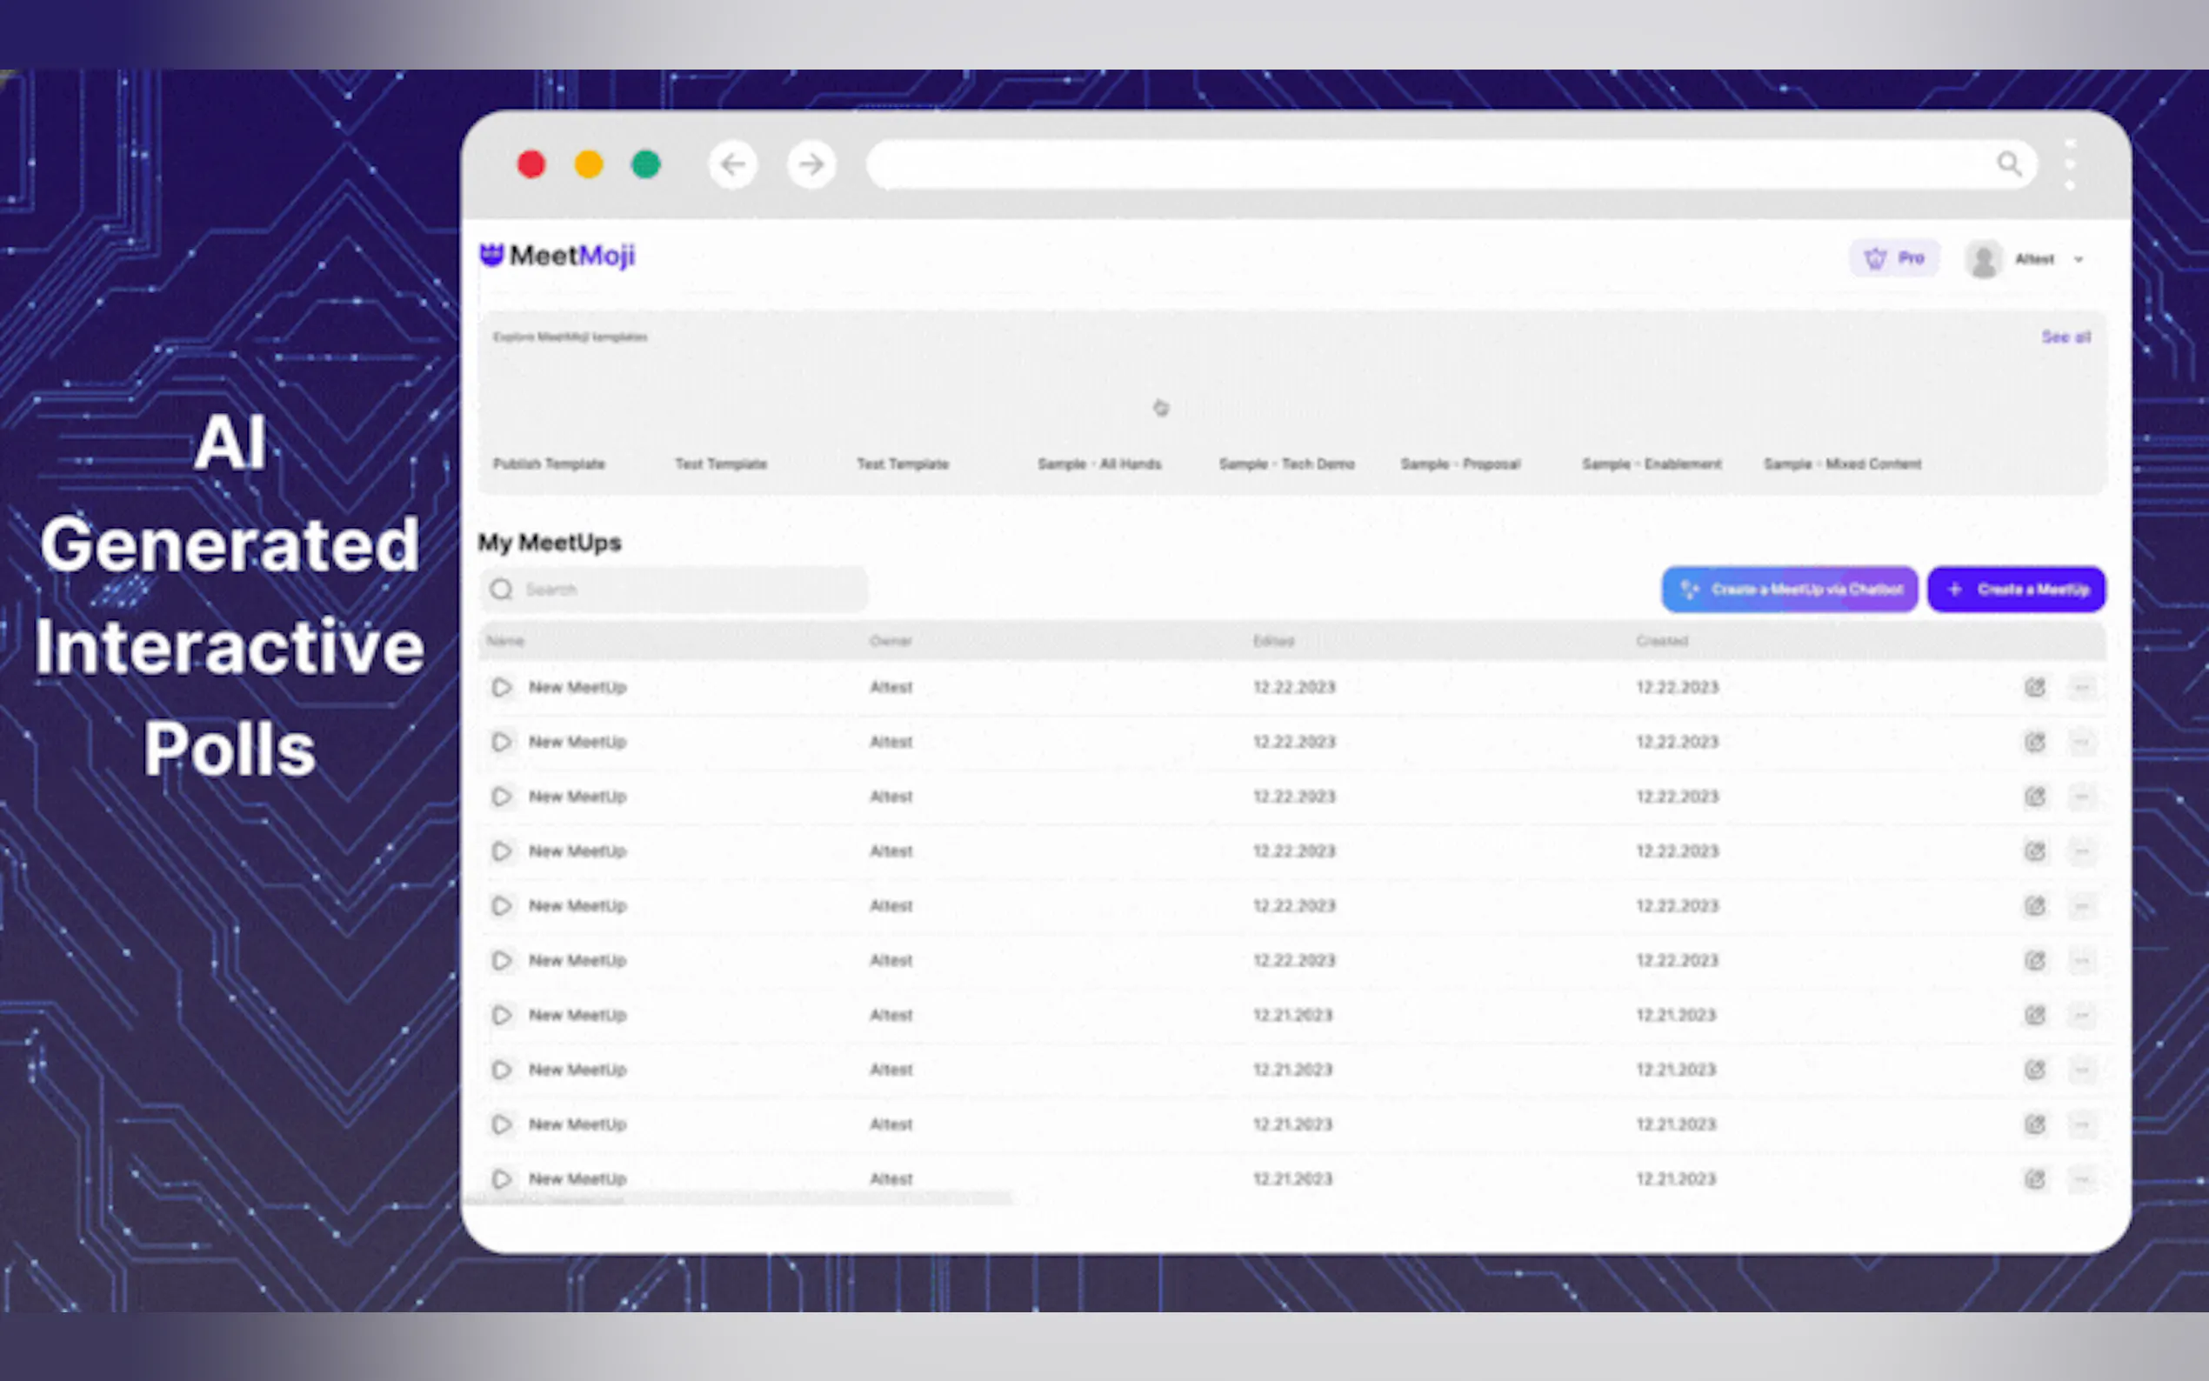2209x1381 pixels.
Task: Open the browser three-dot menu
Action: pyautogui.click(x=2069, y=165)
